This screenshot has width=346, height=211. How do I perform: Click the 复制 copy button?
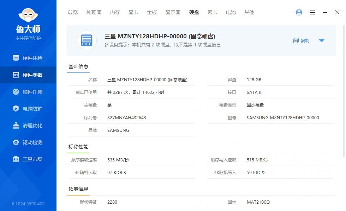pos(302,41)
